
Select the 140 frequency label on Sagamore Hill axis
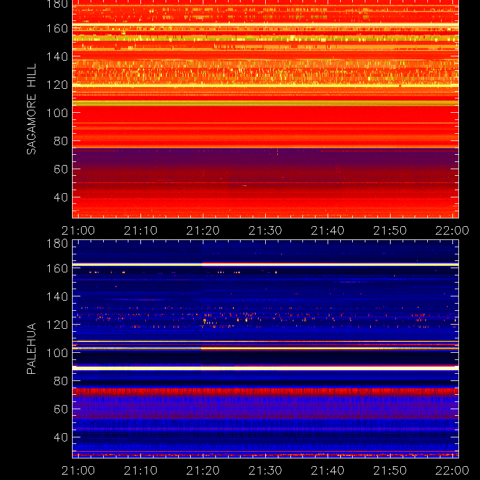coord(57,56)
